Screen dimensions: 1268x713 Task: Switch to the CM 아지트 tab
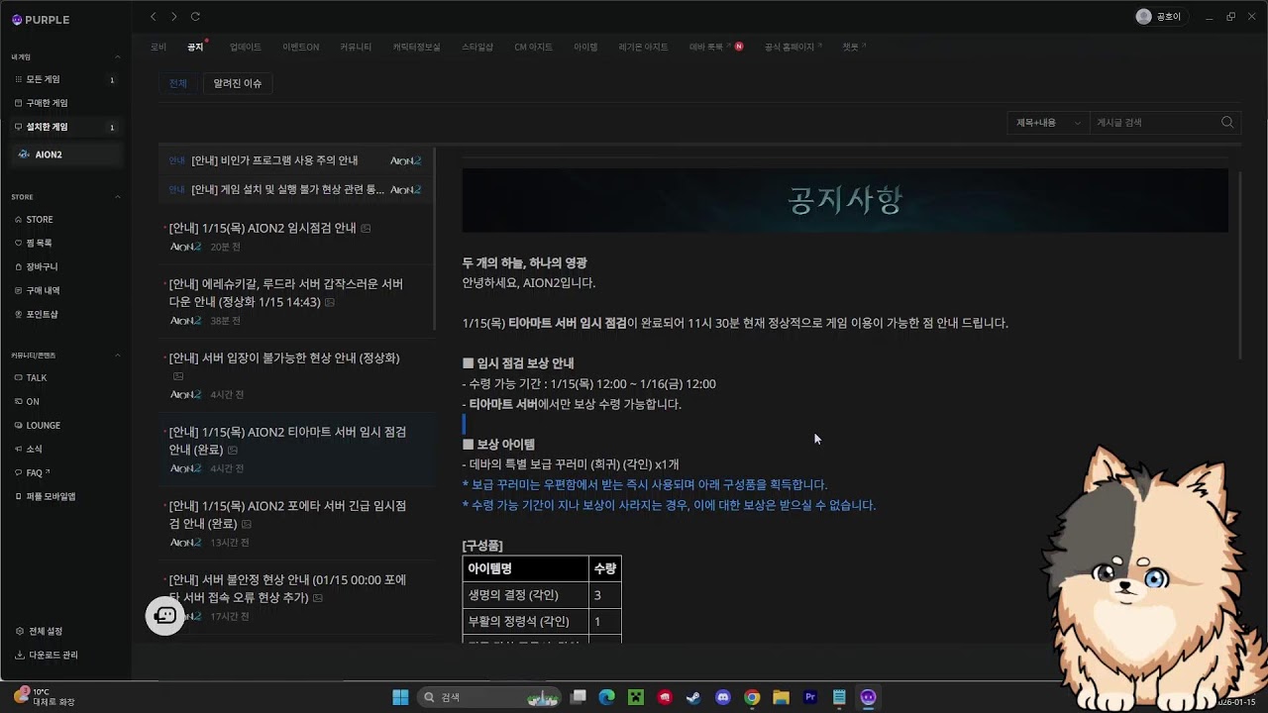click(x=533, y=48)
